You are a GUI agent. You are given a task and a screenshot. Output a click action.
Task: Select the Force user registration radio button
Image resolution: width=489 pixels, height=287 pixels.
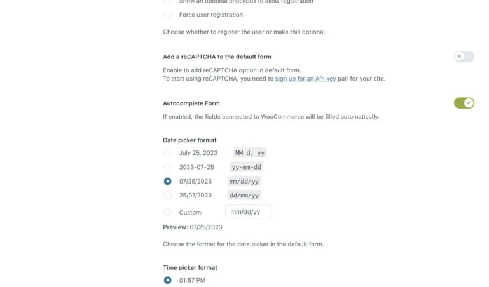167,15
